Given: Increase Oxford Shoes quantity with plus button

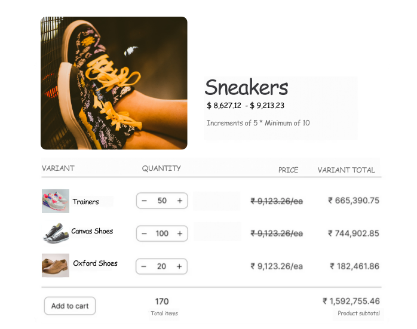Looking at the screenshot, I should pyautogui.click(x=179, y=266).
